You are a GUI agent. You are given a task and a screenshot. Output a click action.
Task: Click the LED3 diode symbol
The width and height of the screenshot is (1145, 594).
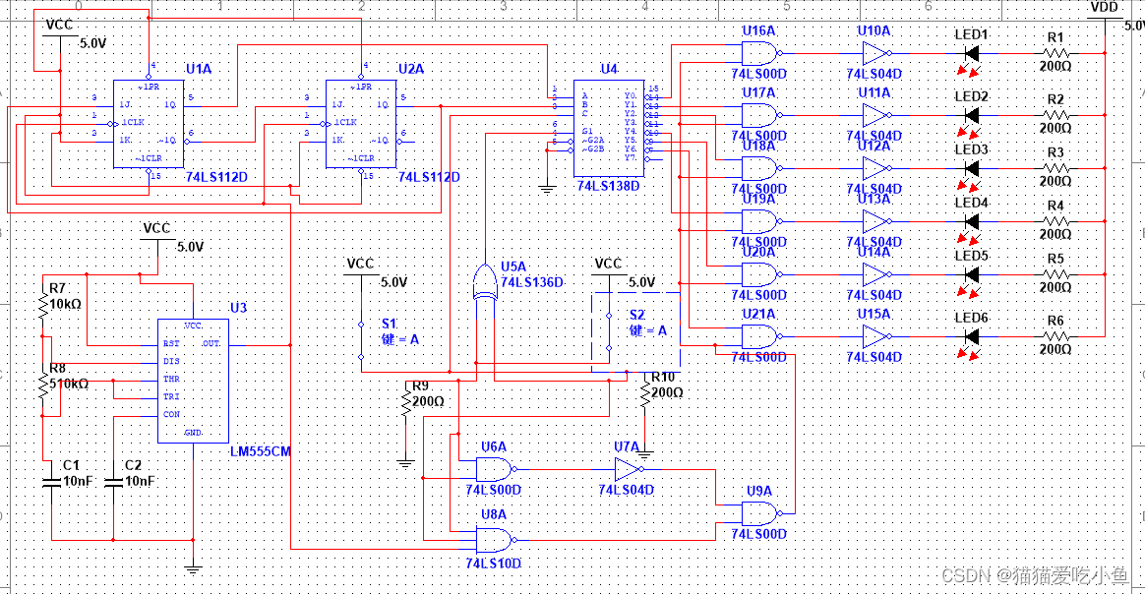(971, 168)
